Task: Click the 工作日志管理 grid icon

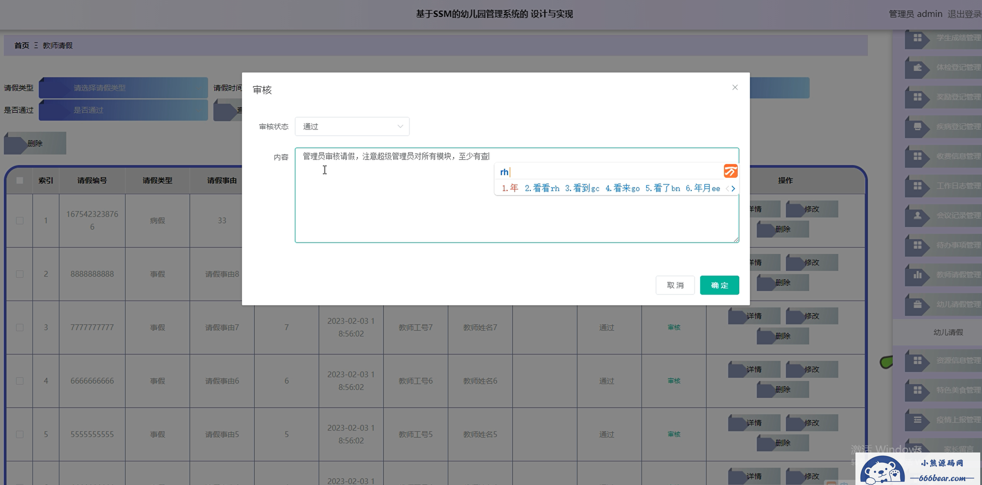Action: pyautogui.click(x=917, y=186)
